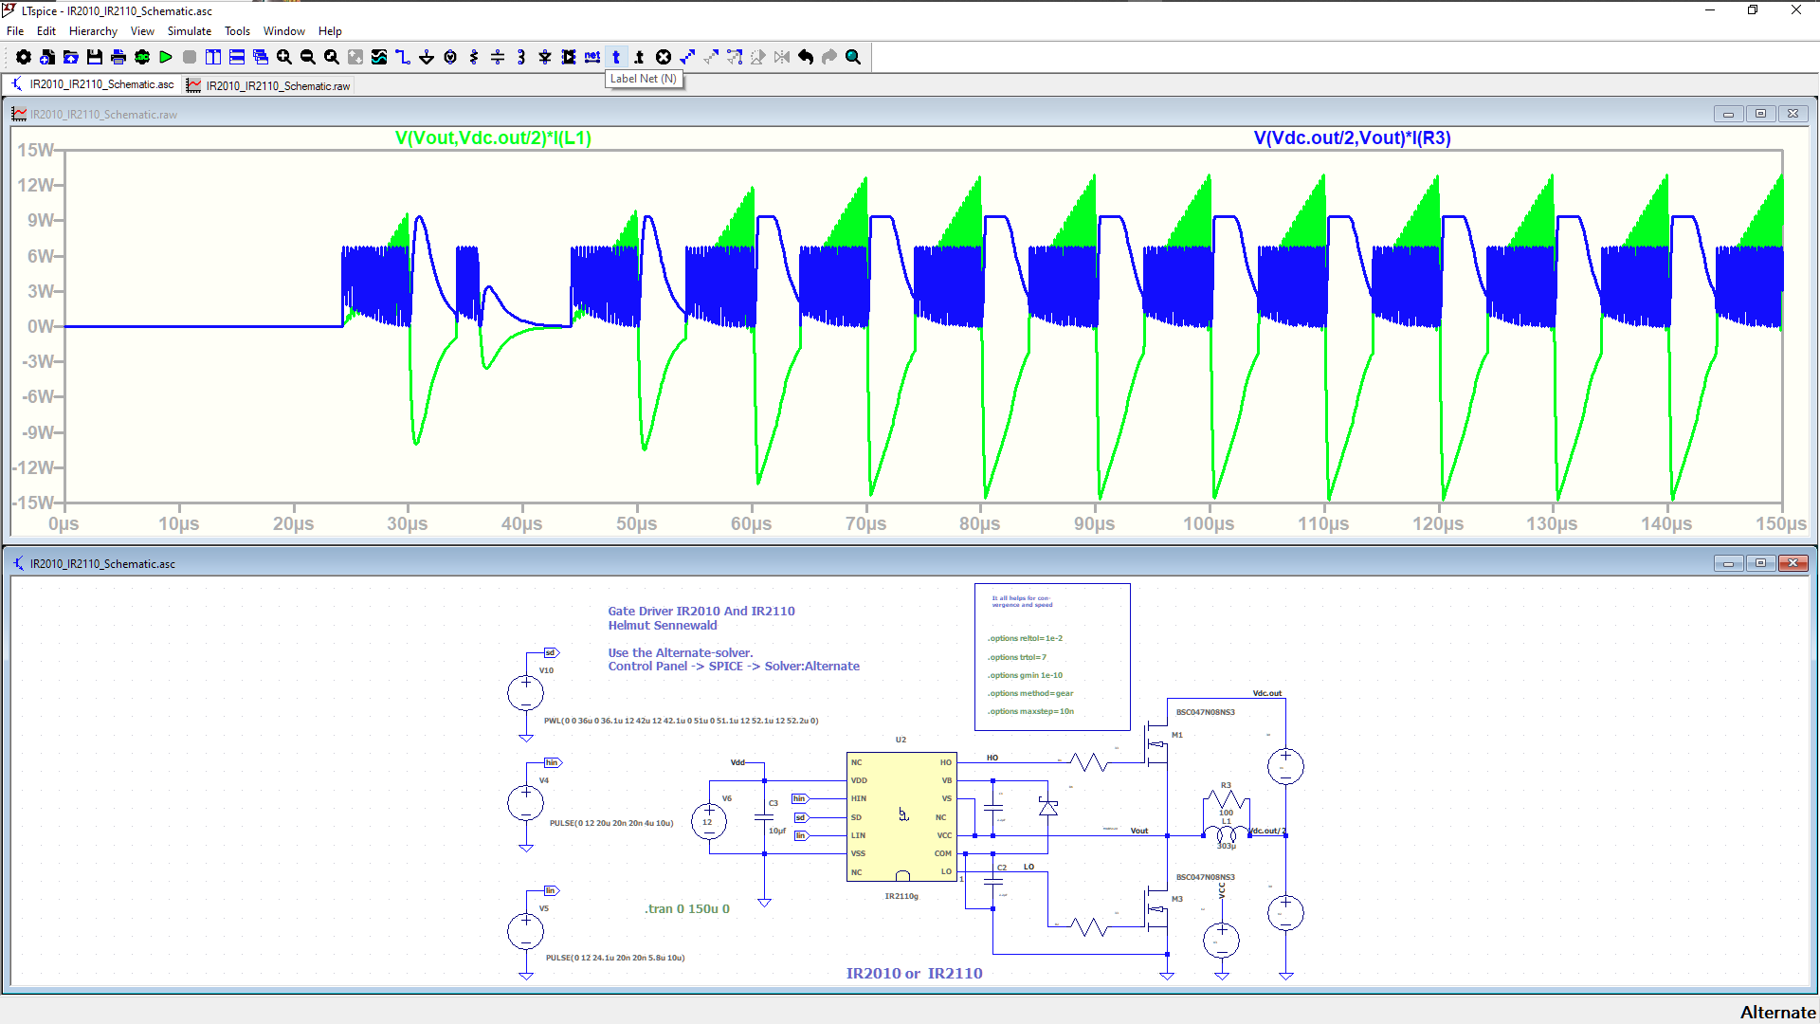Image resolution: width=1820 pixels, height=1024 pixels.
Task: Select the Place Capacitor tool
Action: pos(498,57)
